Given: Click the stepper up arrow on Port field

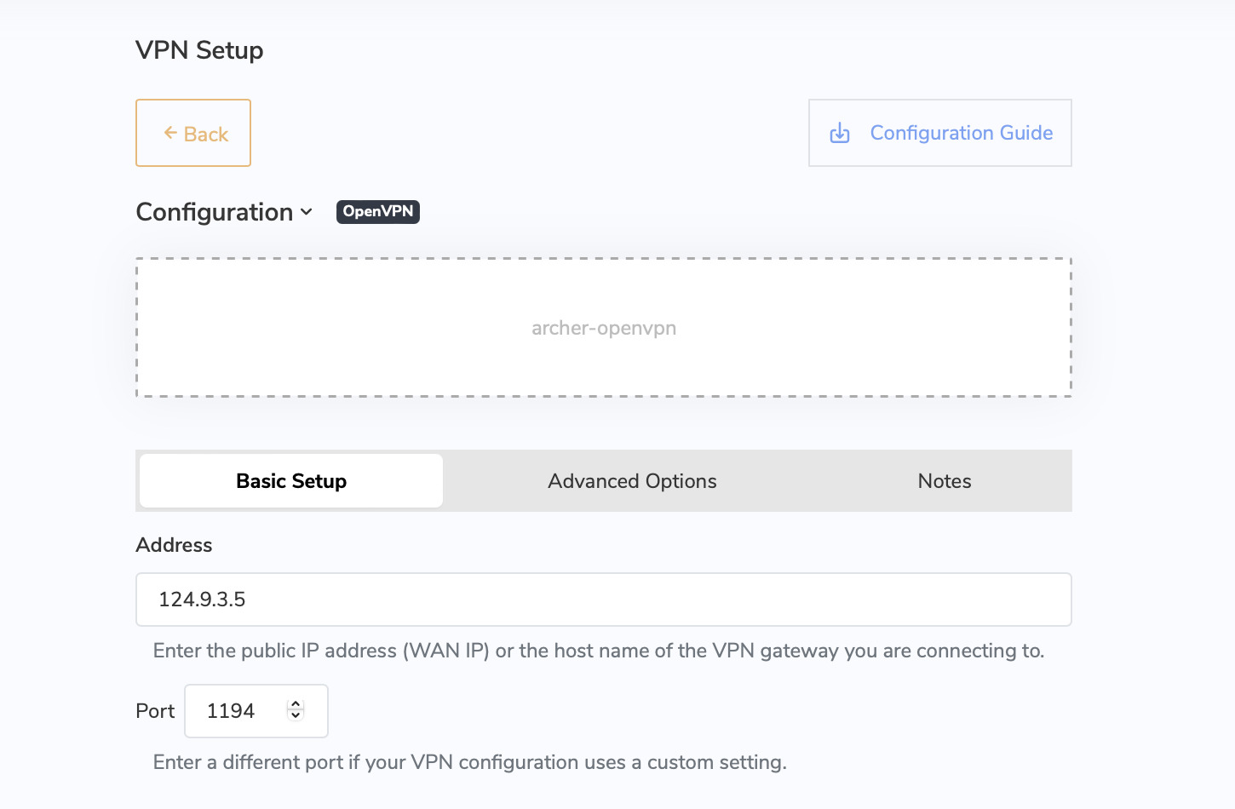Looking at the screenshot, I should click(296, 703).
